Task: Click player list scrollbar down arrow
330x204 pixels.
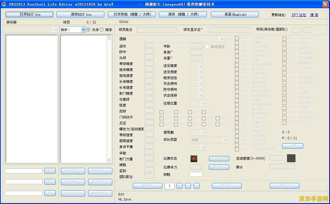Action: coord(109,160)
